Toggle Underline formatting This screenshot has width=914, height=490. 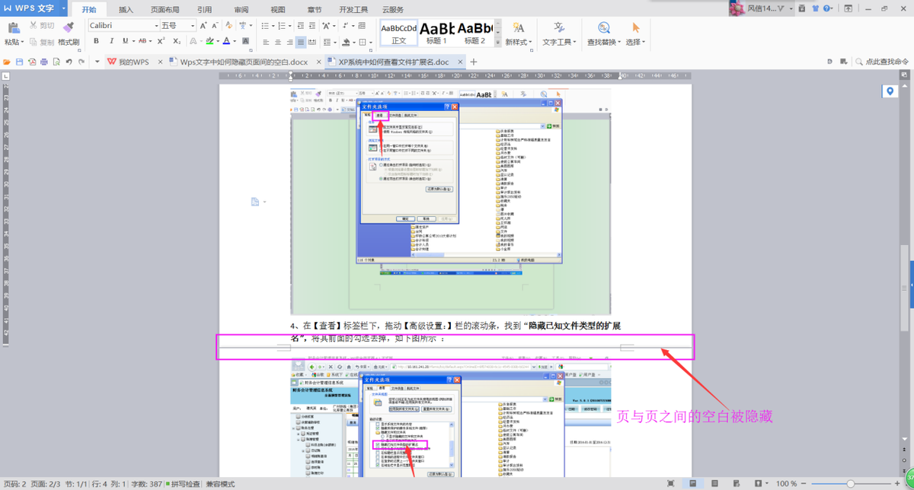click(126, 41)
